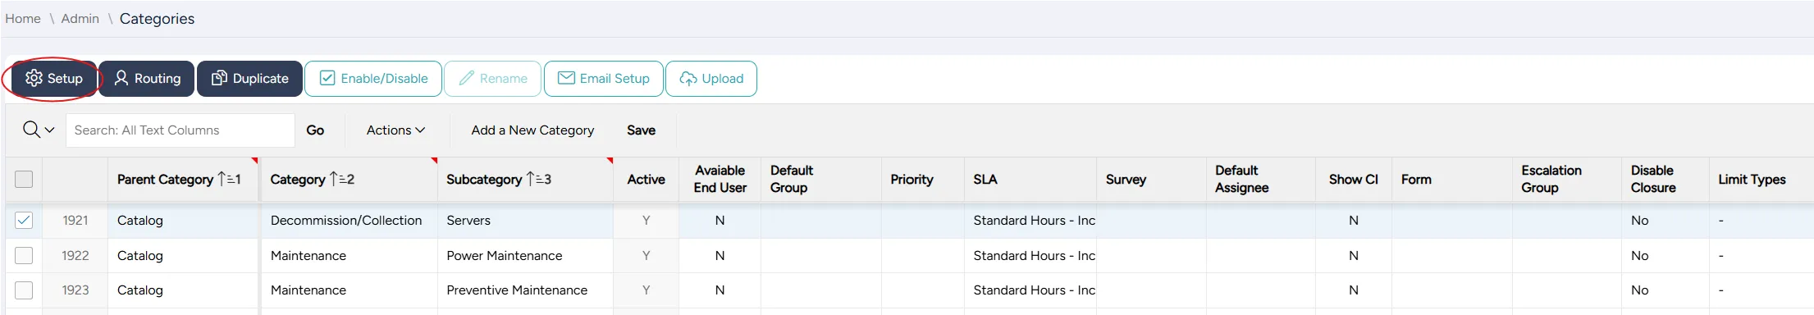Open Email Setup
The height and width of the screenshot is (315, 1814).
click(603, 79)
